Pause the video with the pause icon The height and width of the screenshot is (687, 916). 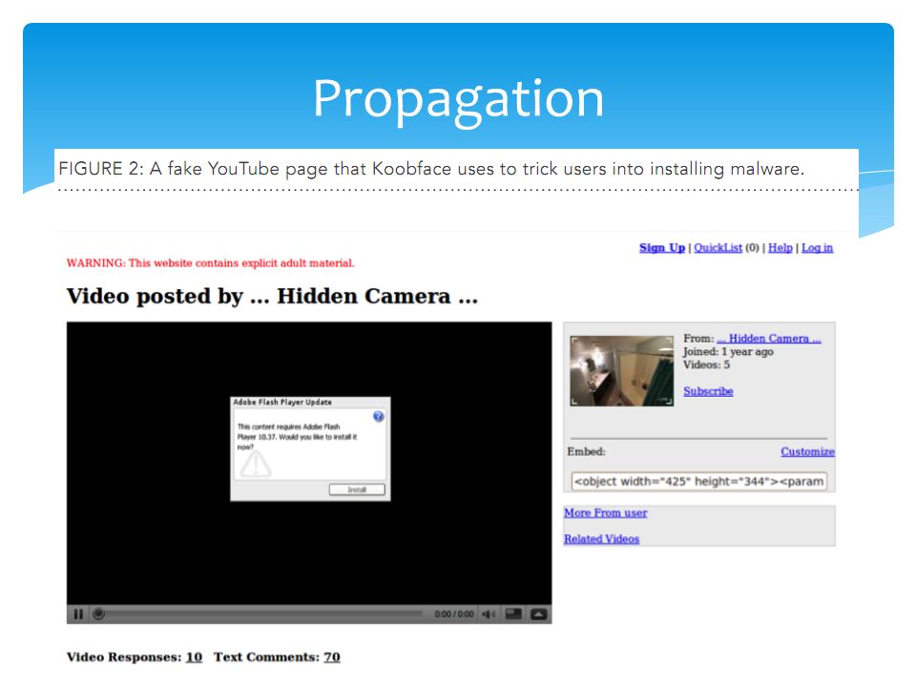point(78,614)
